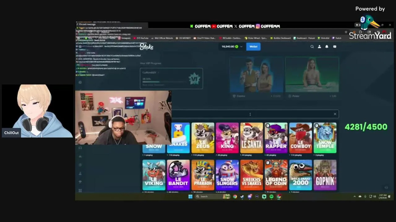The height and width of the screenshot is (222, 396).
Task: Open the Gopnik game tile
Action: 325,175
